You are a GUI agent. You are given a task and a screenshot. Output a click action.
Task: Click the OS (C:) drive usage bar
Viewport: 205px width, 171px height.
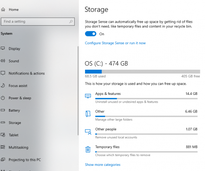[x=143, y=71]
